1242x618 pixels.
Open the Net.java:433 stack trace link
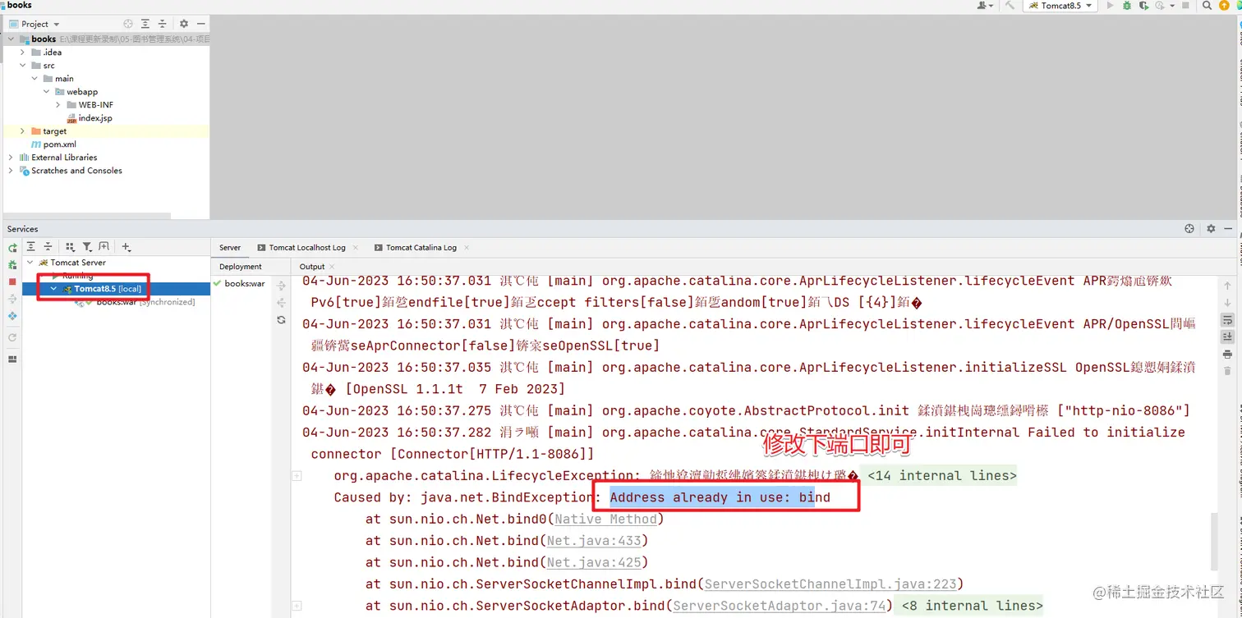pos(594,541)
